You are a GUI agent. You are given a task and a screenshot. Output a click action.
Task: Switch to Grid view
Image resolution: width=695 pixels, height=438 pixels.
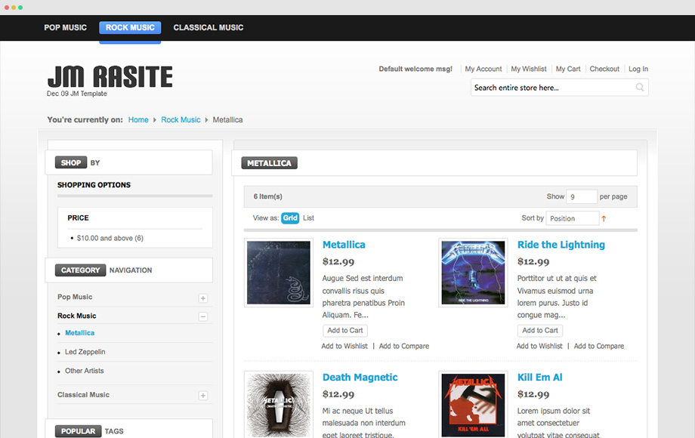click(290, 218)
